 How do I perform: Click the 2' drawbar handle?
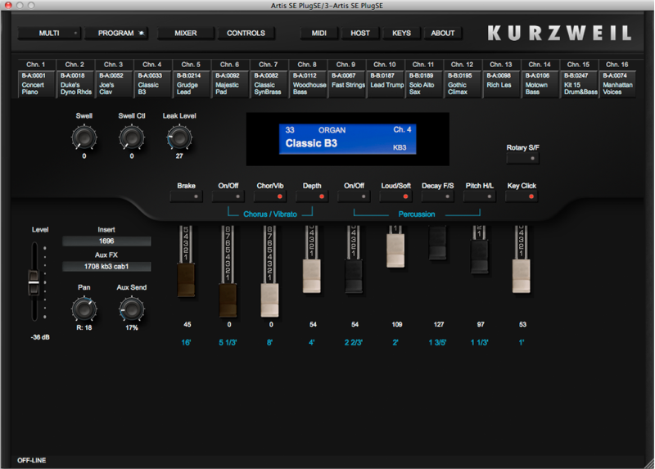tap(396, 252)
